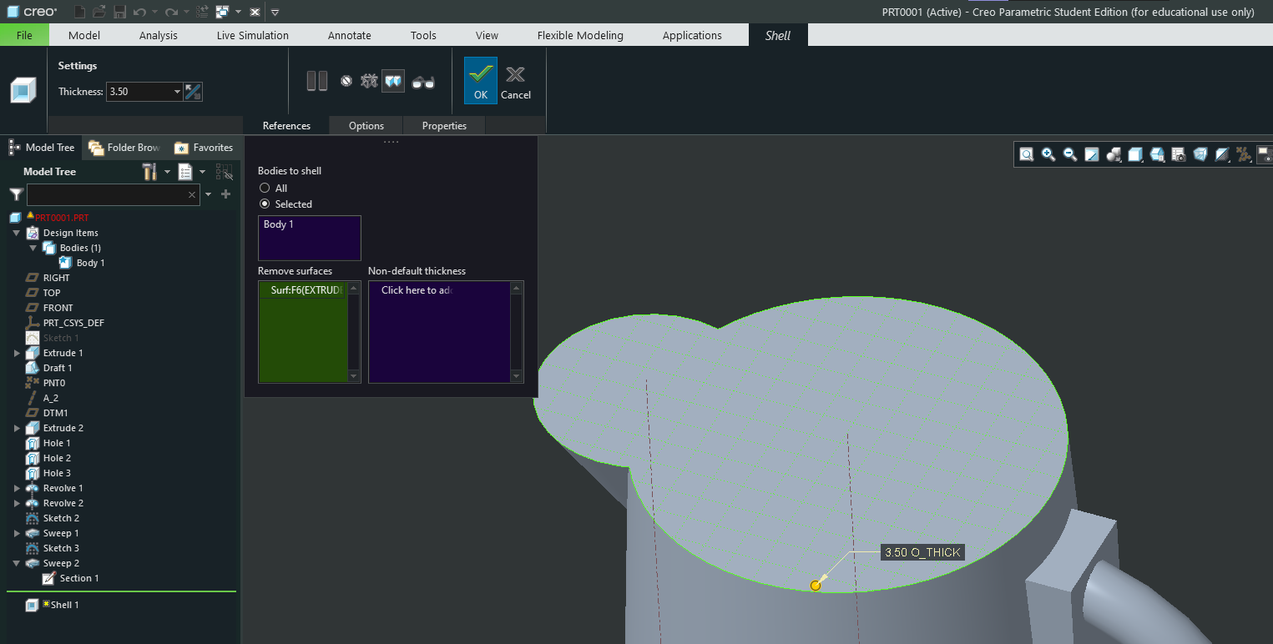Screen dimensions: 1273x644
Task: Toggle the attached feature preview button
Action: click(393, 82)
